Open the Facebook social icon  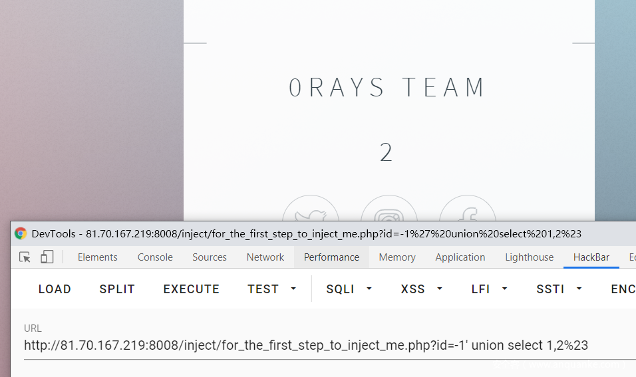click(x=468, y=208)
